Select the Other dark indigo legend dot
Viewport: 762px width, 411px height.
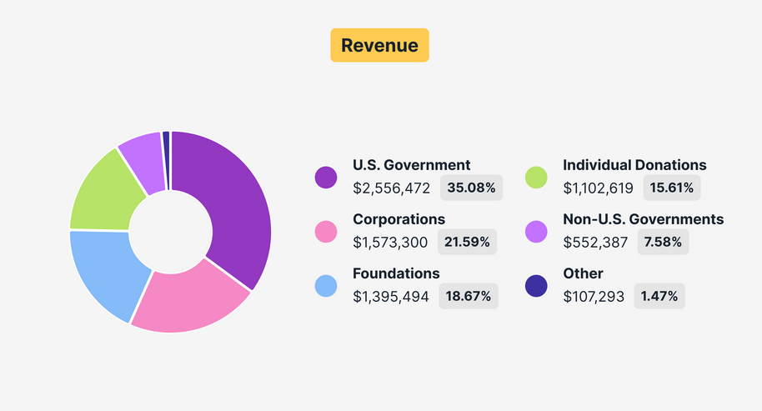point(536,286)
